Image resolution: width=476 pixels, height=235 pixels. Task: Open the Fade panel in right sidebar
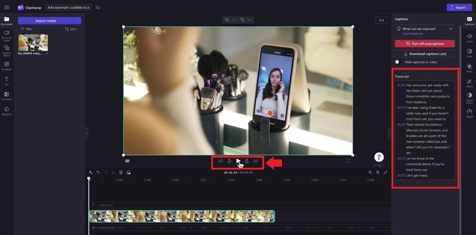point(469,53)
